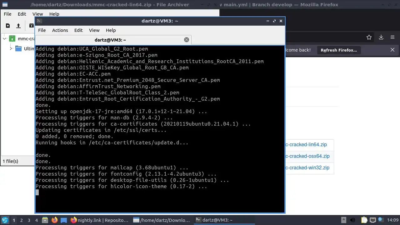The width and height of the screenshot is (400, 225).
Task: Switch to workspace 4 on taskbar
Action: click(x=36, y=220)
